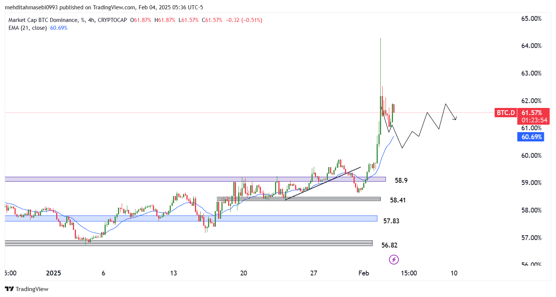Click the 56.82 level annotation
This screenshot has height=297, width=556.
pos(389,245)
